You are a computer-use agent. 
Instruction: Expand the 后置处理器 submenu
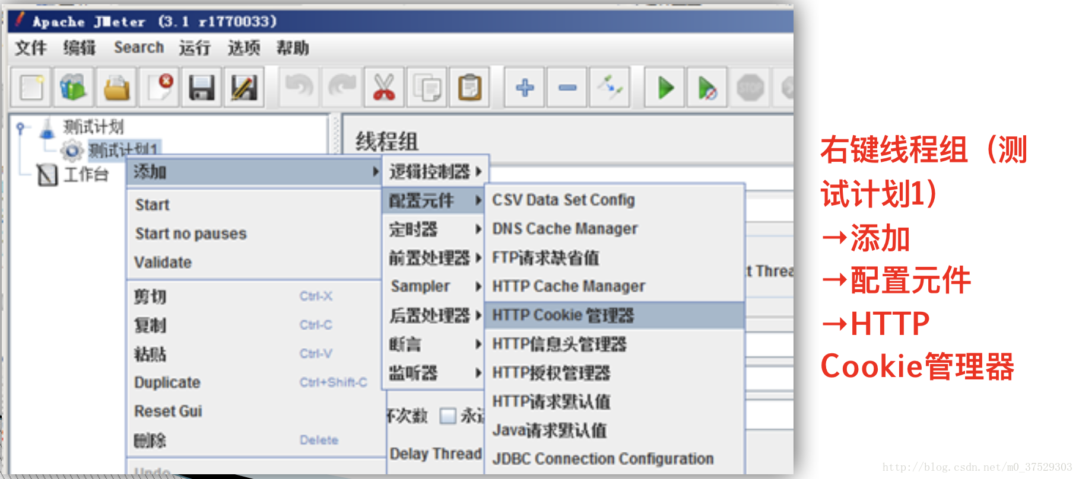pos(435,315)
